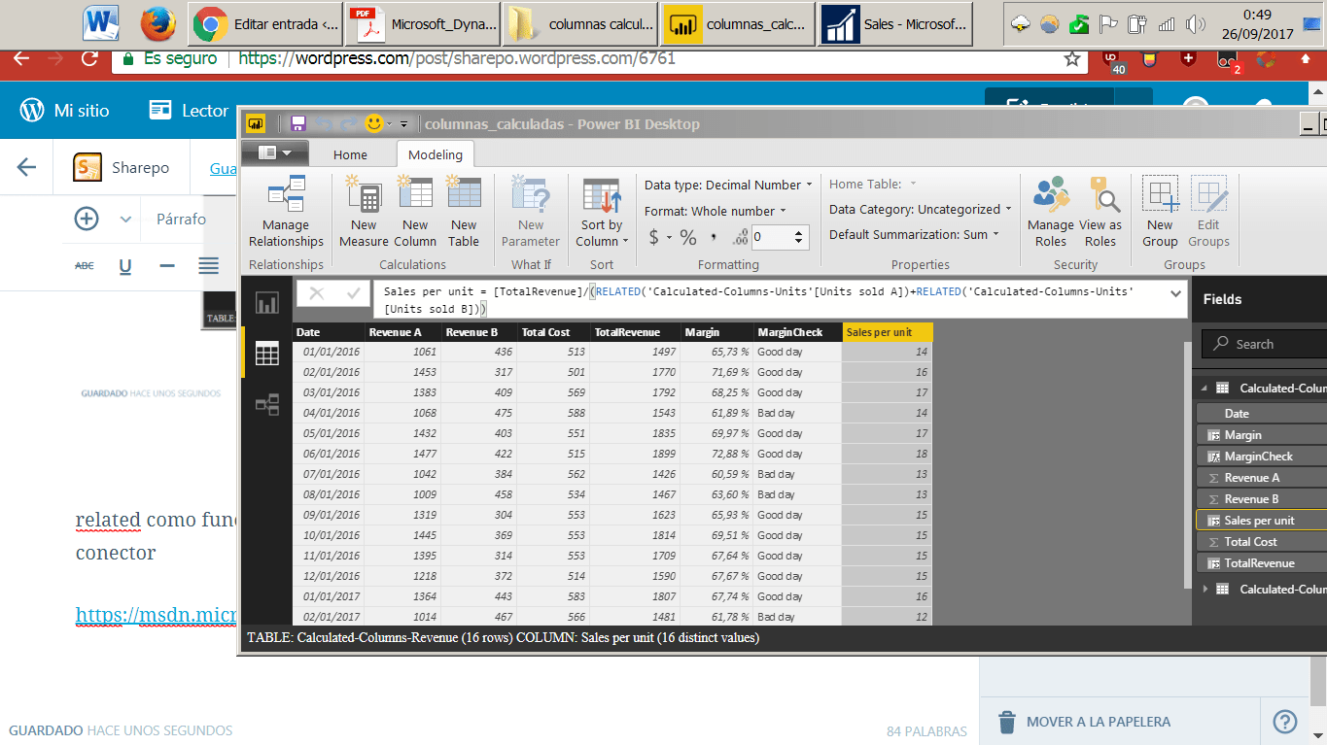Image resolution: width=1327 pixels, height=745 pixels.
Task: Select the Revenue A field
Action: pos(1261,478)
